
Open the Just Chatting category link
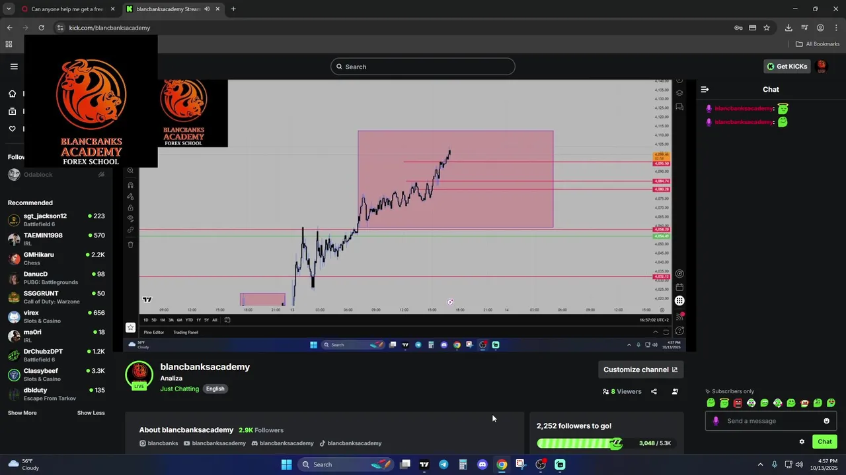click(x=179, y=389)
